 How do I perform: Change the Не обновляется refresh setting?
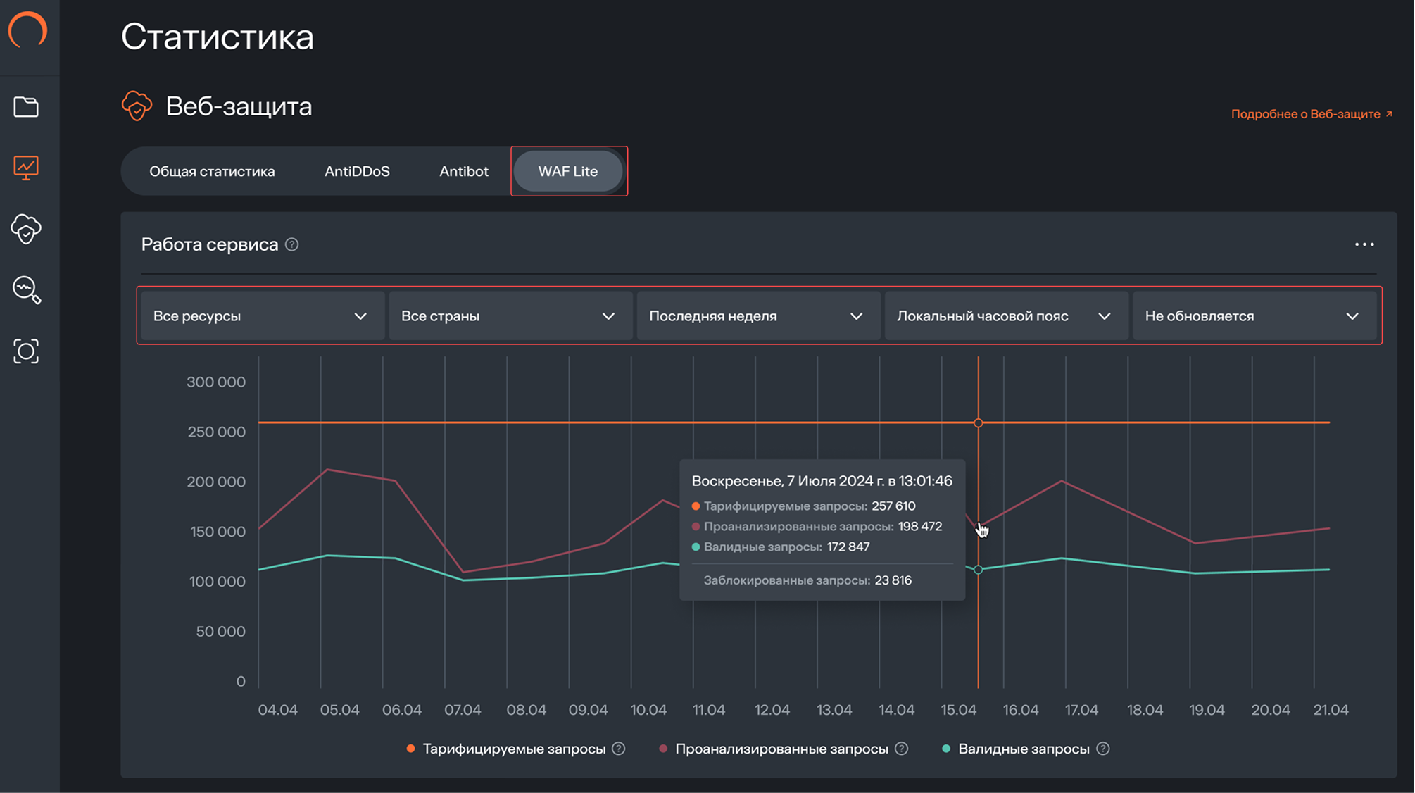pos(1254,316)
